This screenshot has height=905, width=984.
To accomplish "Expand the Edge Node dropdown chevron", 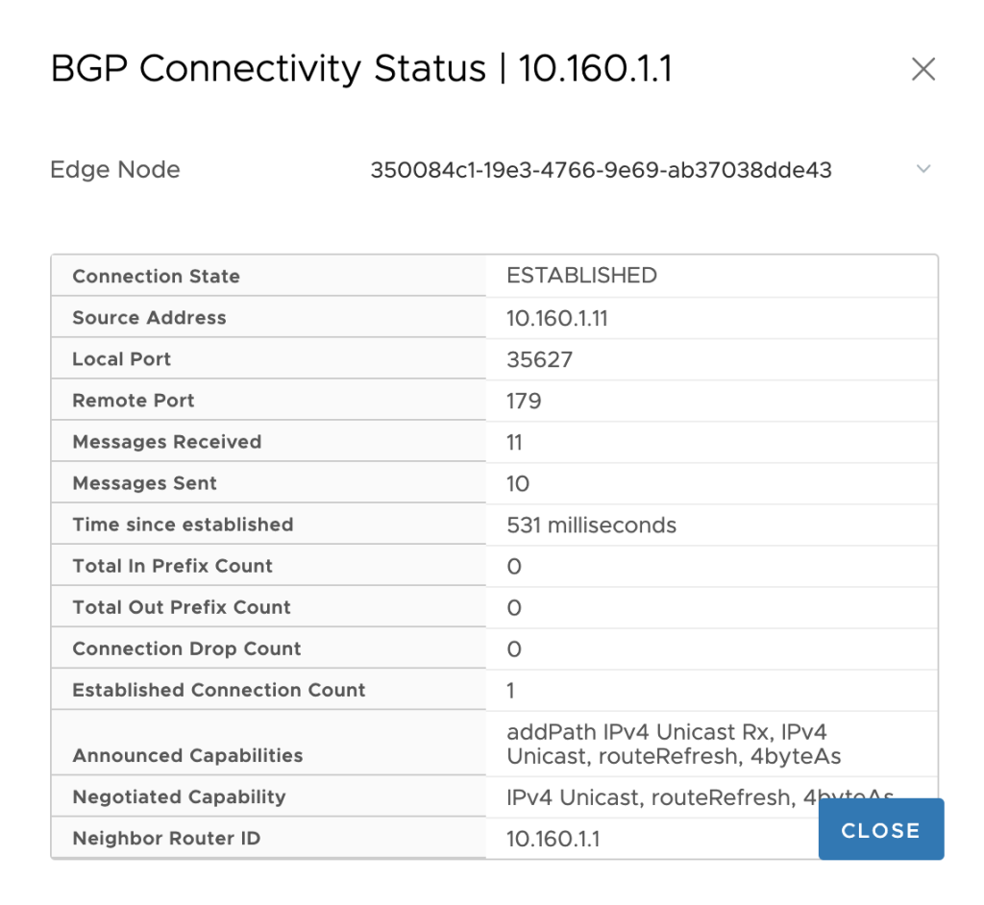I will click(923, 169).
